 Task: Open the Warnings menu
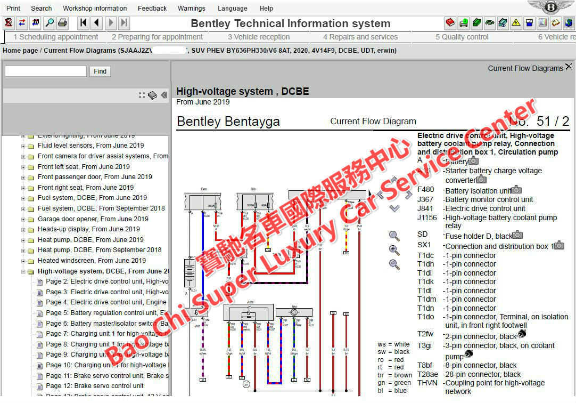pos(192,8)
